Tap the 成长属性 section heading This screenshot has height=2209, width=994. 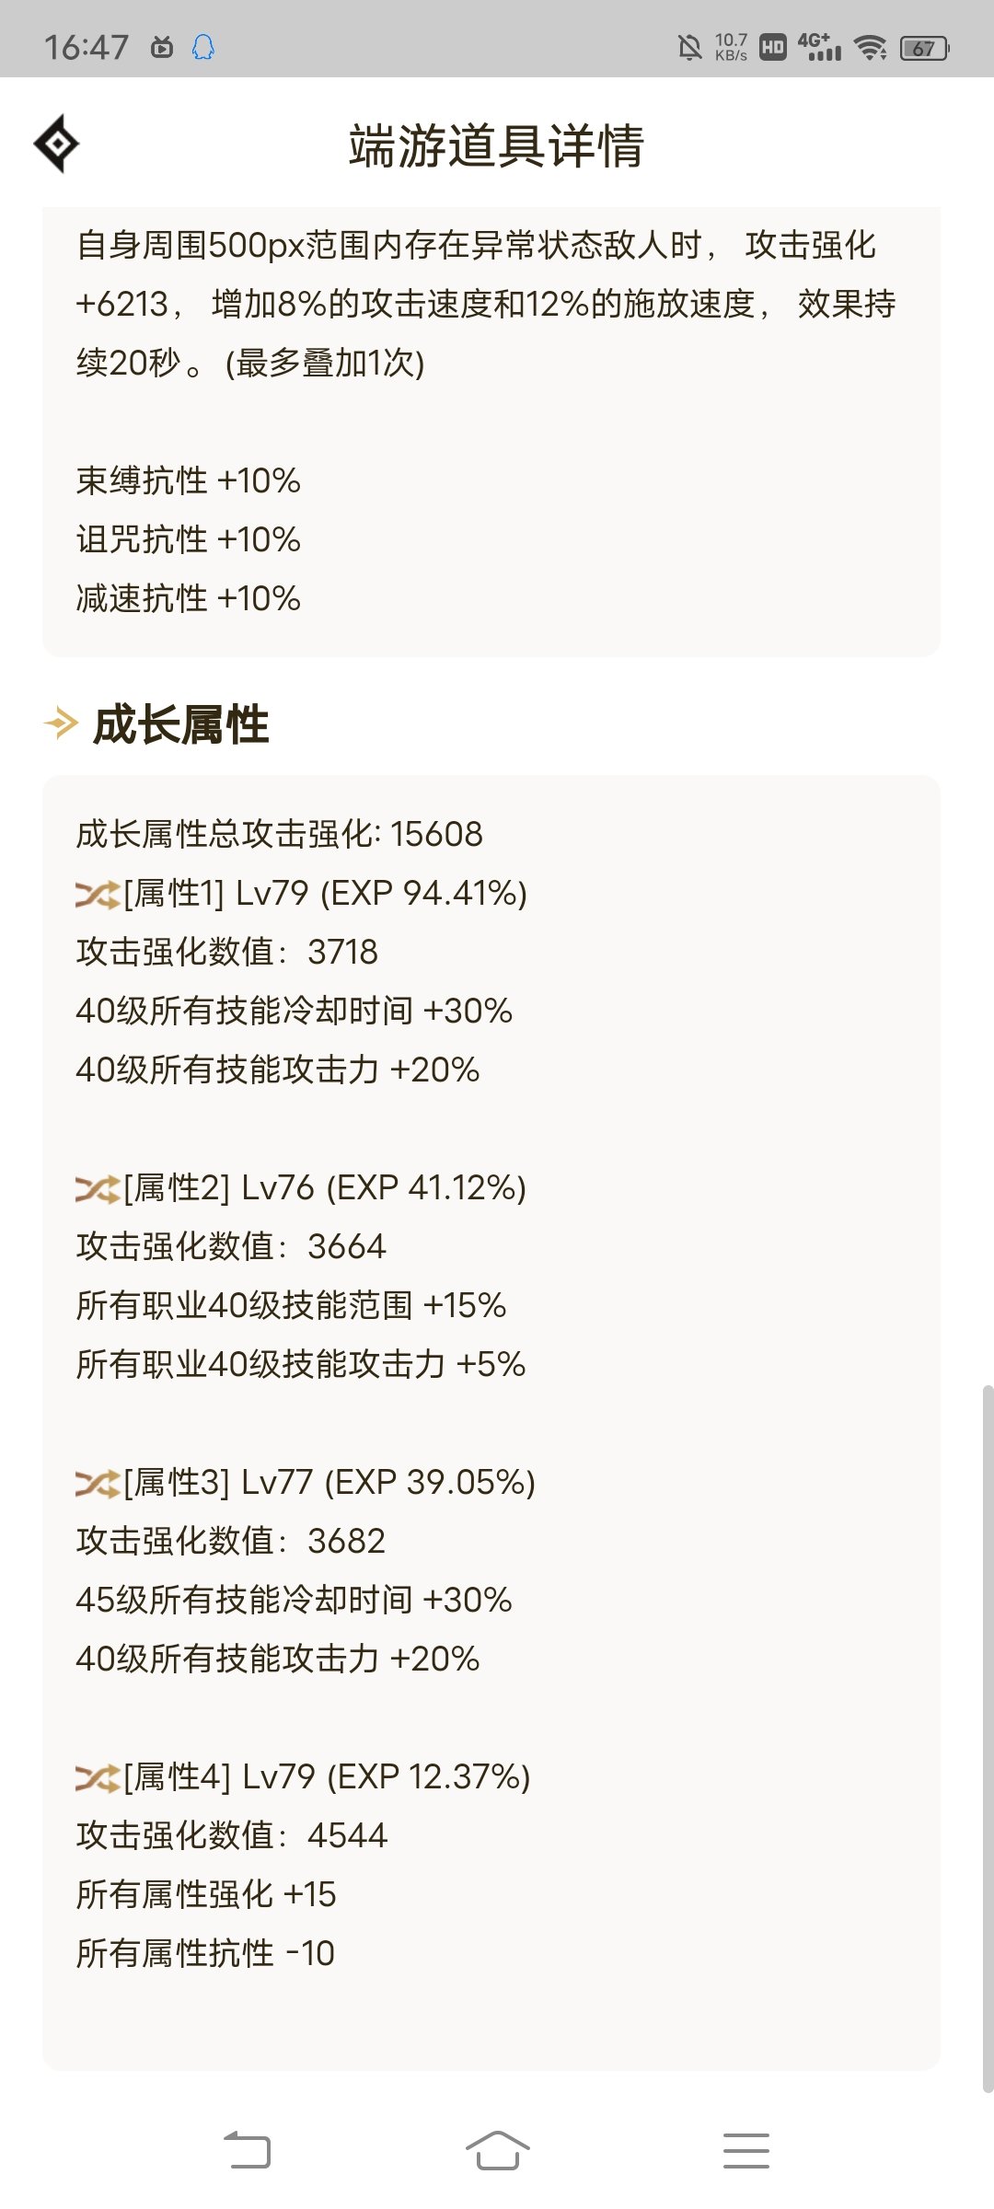[181, 724]
